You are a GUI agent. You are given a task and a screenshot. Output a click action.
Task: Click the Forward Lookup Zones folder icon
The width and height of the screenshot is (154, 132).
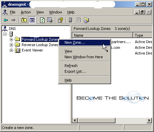[x=18, y=39]
